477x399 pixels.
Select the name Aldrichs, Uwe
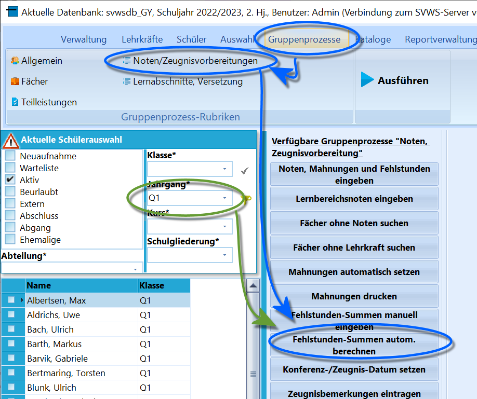[x=53, y=315]
